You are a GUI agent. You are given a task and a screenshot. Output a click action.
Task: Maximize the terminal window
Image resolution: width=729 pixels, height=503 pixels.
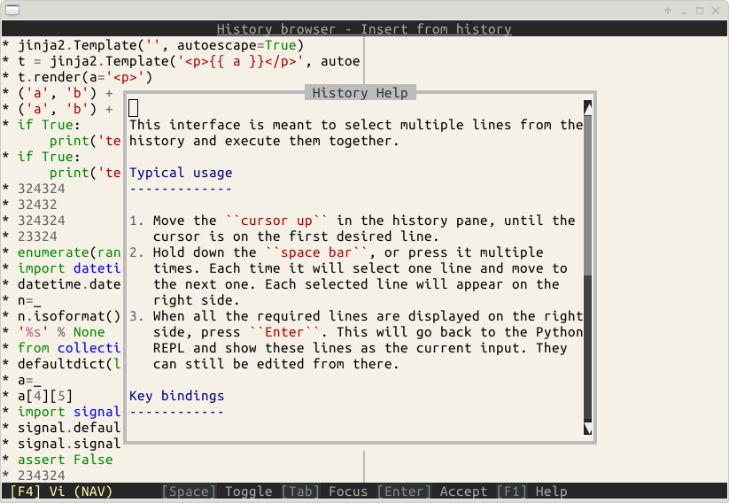(700, 11)
